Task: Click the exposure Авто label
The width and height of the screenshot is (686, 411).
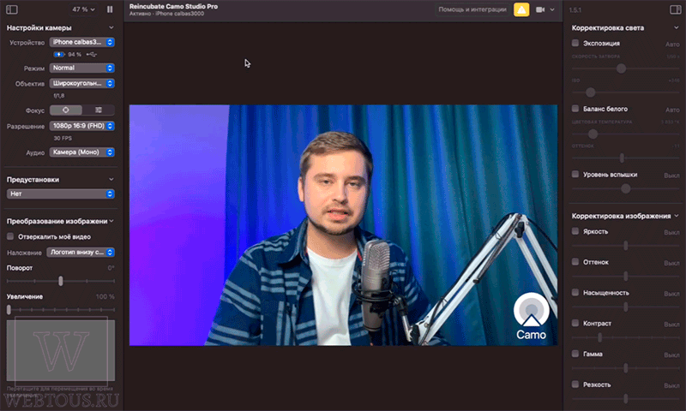Action: [672, 45]
